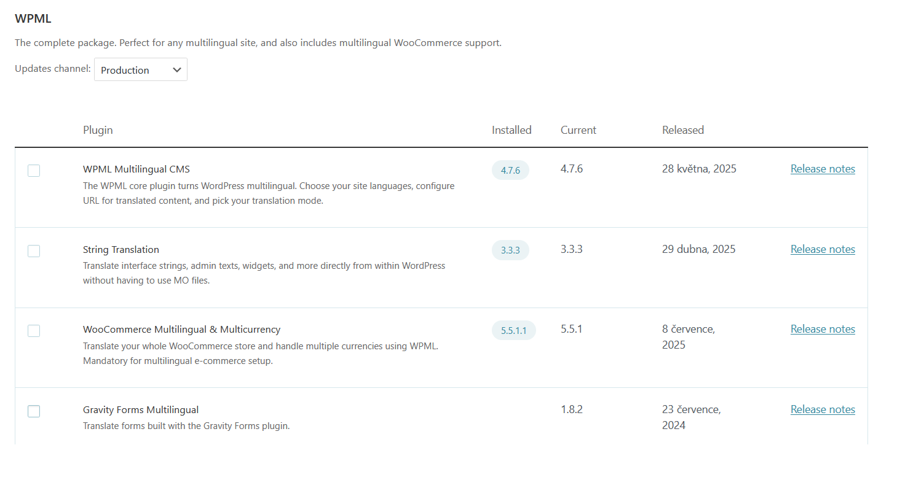This screenshot has width=900, height=480.
Task: Open Release notes for WPML Multilingual CMS
Action: (823, 169)
